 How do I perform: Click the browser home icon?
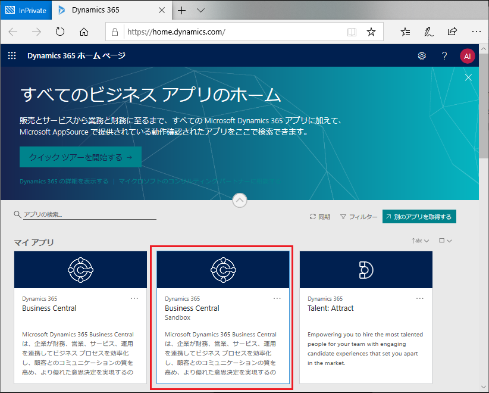pyautogui.click(x=83, y=32)
